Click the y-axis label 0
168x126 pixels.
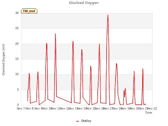[18, 105]
